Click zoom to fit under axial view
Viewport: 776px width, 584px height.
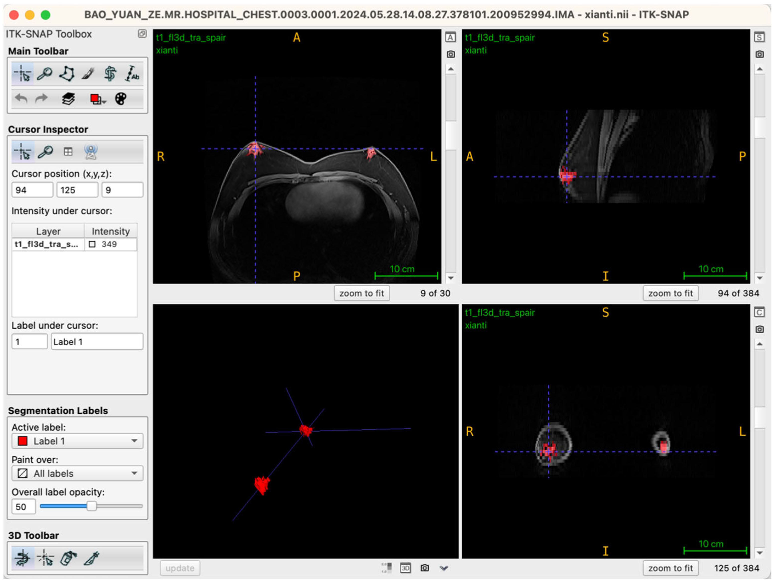click(x=362, y=294)
